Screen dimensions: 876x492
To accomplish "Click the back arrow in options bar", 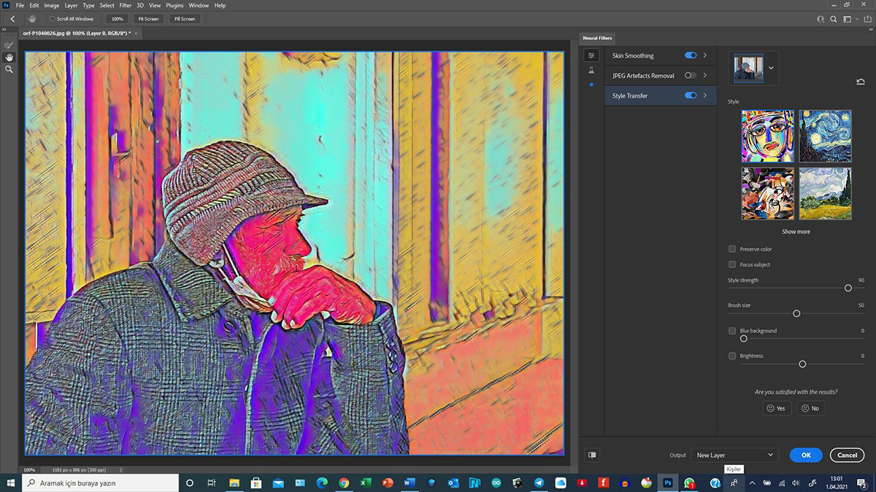I will (x=12, y=19).
